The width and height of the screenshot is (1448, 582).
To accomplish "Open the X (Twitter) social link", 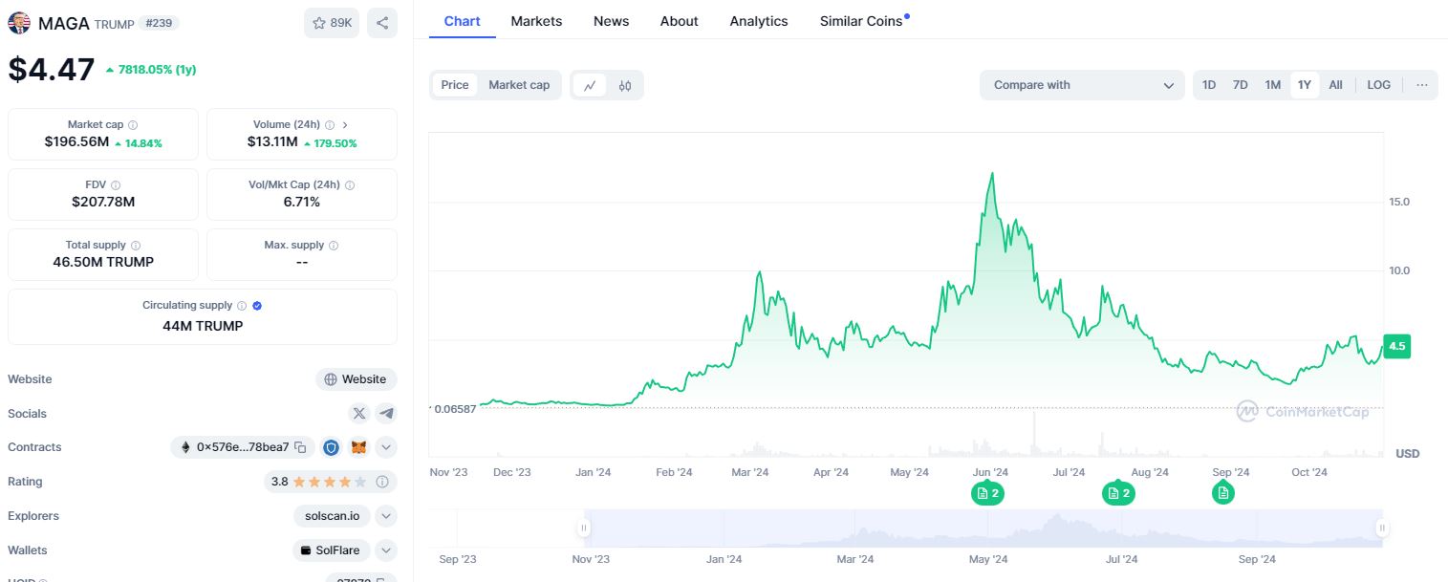I will coord(359,414).
